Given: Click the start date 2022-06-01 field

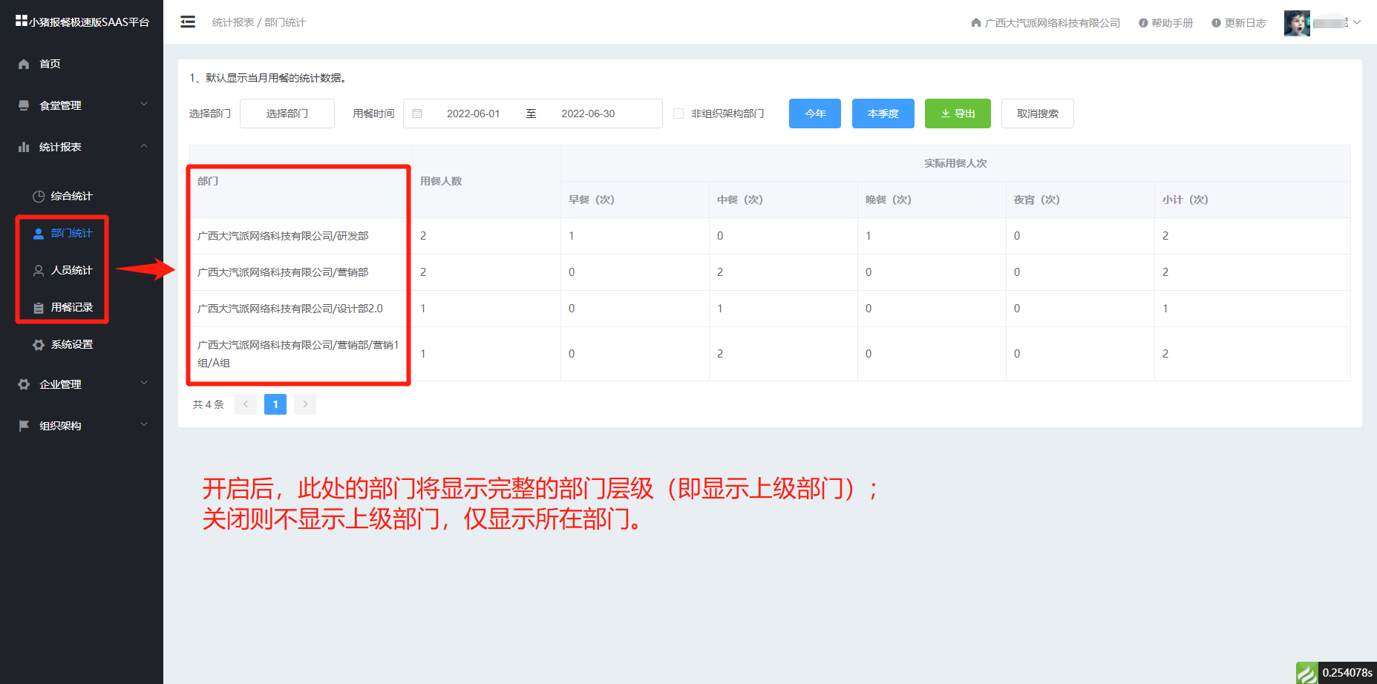Looking at the screenshot, I should (x=473, y=114).
